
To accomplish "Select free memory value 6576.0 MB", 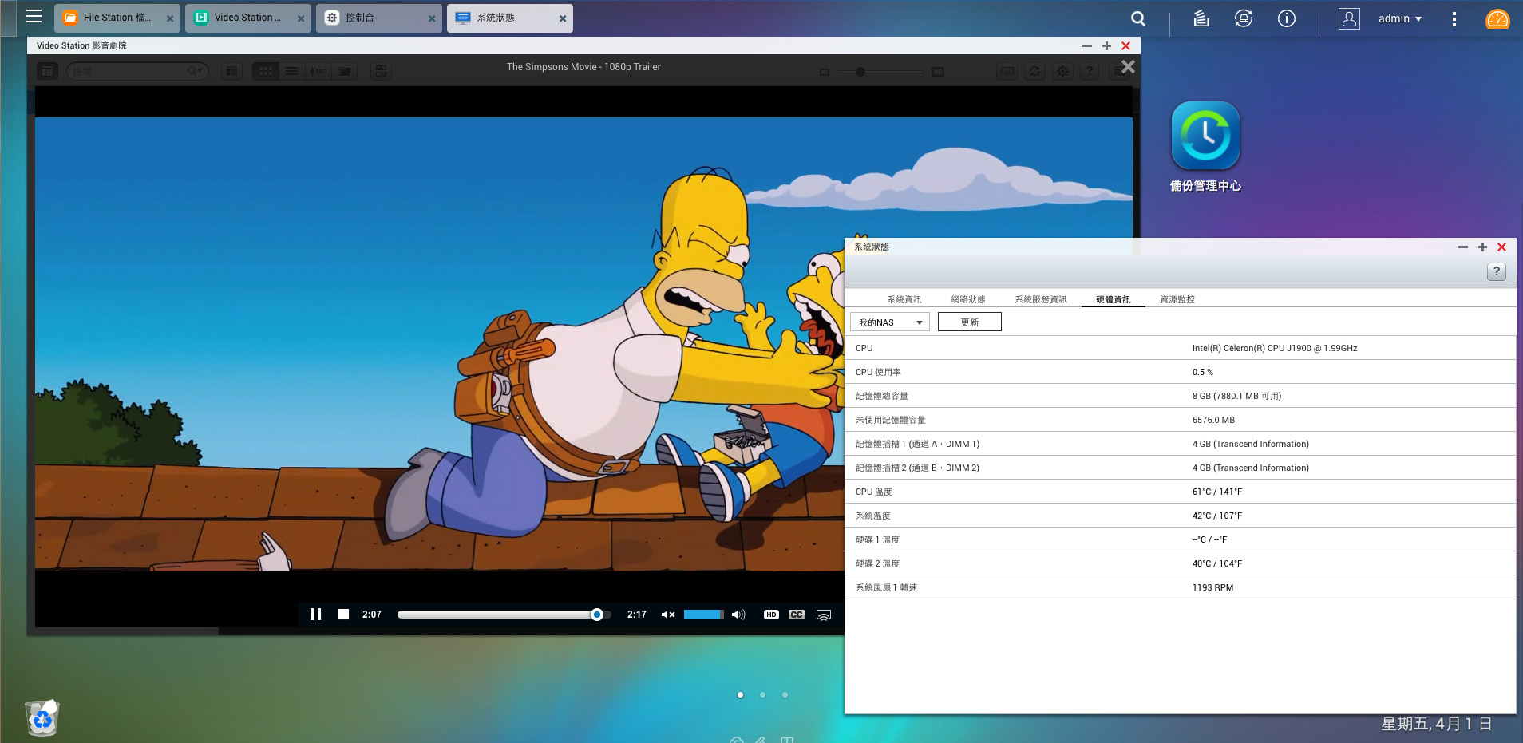I will [1213, 420].
